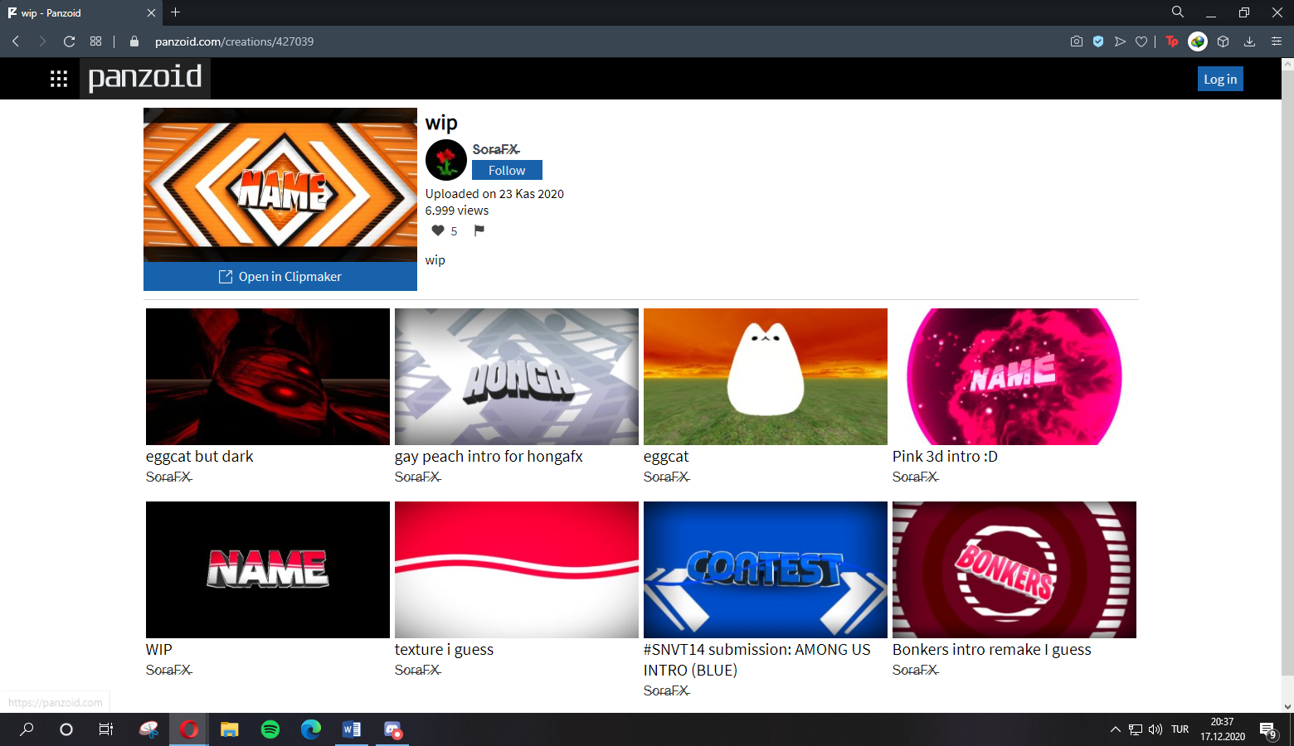Click '#SNVT14 submission: AMONG US INTRO' title
The image size is (1294, 746).
click(756, 660)
